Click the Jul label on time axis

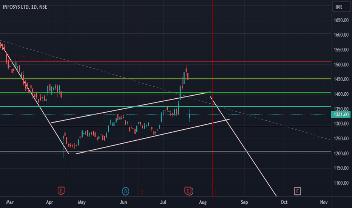[163, 202]
